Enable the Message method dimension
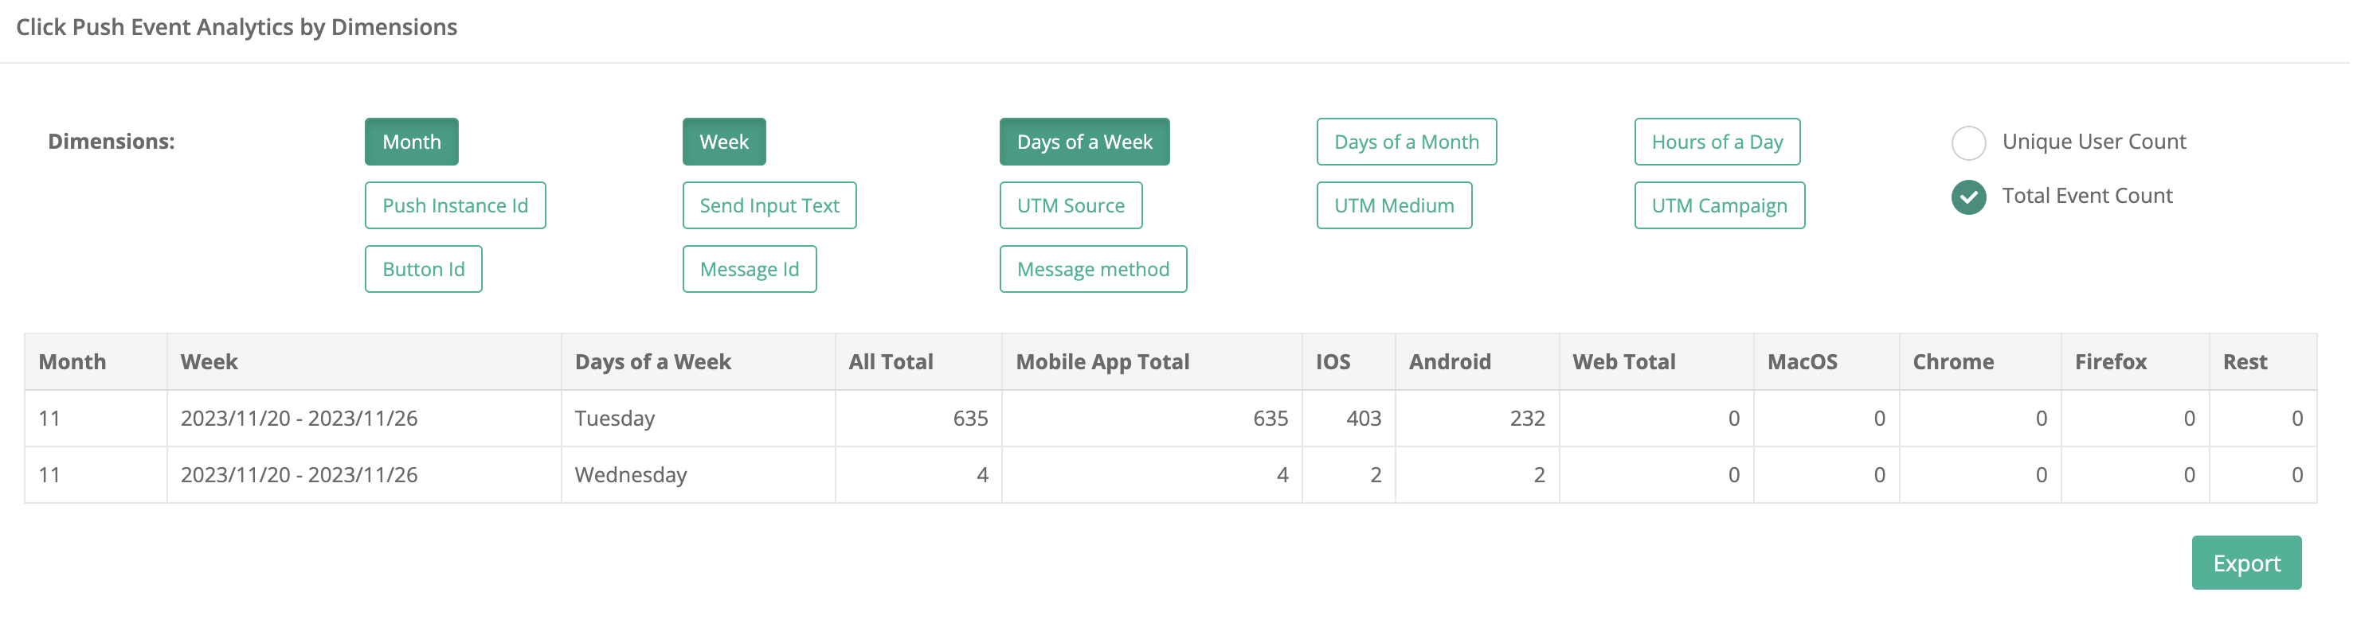 (1093, 270)
